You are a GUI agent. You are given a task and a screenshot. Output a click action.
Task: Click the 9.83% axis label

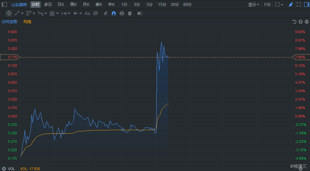[x=300, y=32]
